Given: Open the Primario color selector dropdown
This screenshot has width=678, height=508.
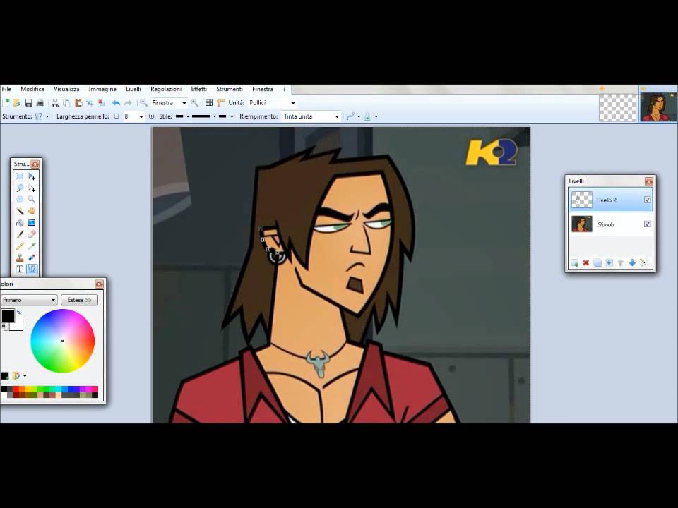Looking at the screenshot, I should click(x=29, y=300).
